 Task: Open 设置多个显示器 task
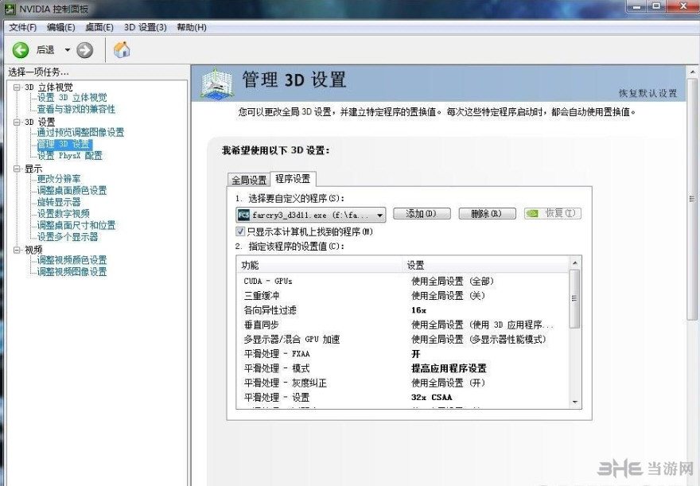click(68, 237)
